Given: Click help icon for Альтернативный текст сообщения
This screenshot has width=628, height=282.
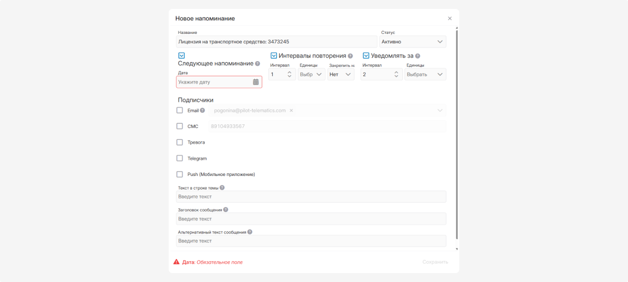Looking at the screenshot, I should pos(250,232).
